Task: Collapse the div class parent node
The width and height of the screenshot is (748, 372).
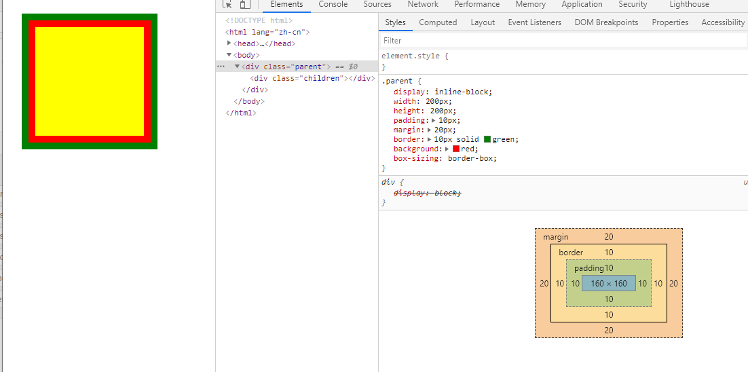Action: pyautogui.click(x=237, y=67)
